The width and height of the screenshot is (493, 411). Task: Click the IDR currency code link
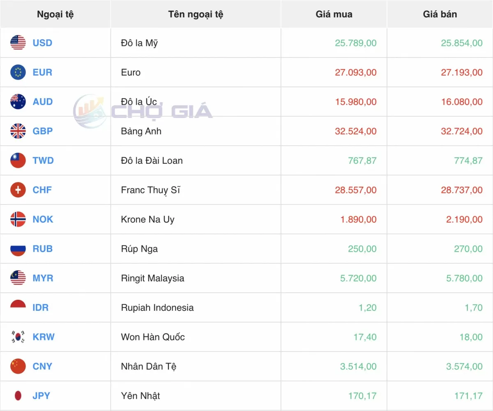(x=40, y=308)
